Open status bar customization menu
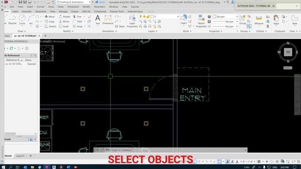Screen dimensions: 301x169 [x=298, y=161]
